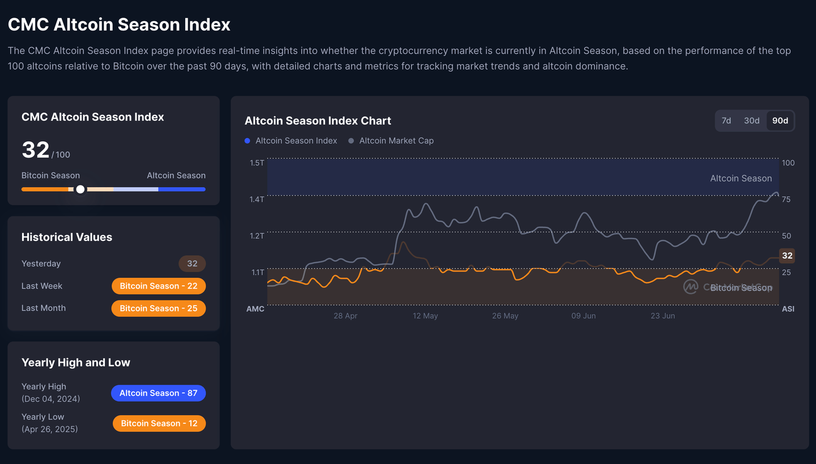Click the Historical Values section heading
816x464 pixels.
tap(66, 237)
